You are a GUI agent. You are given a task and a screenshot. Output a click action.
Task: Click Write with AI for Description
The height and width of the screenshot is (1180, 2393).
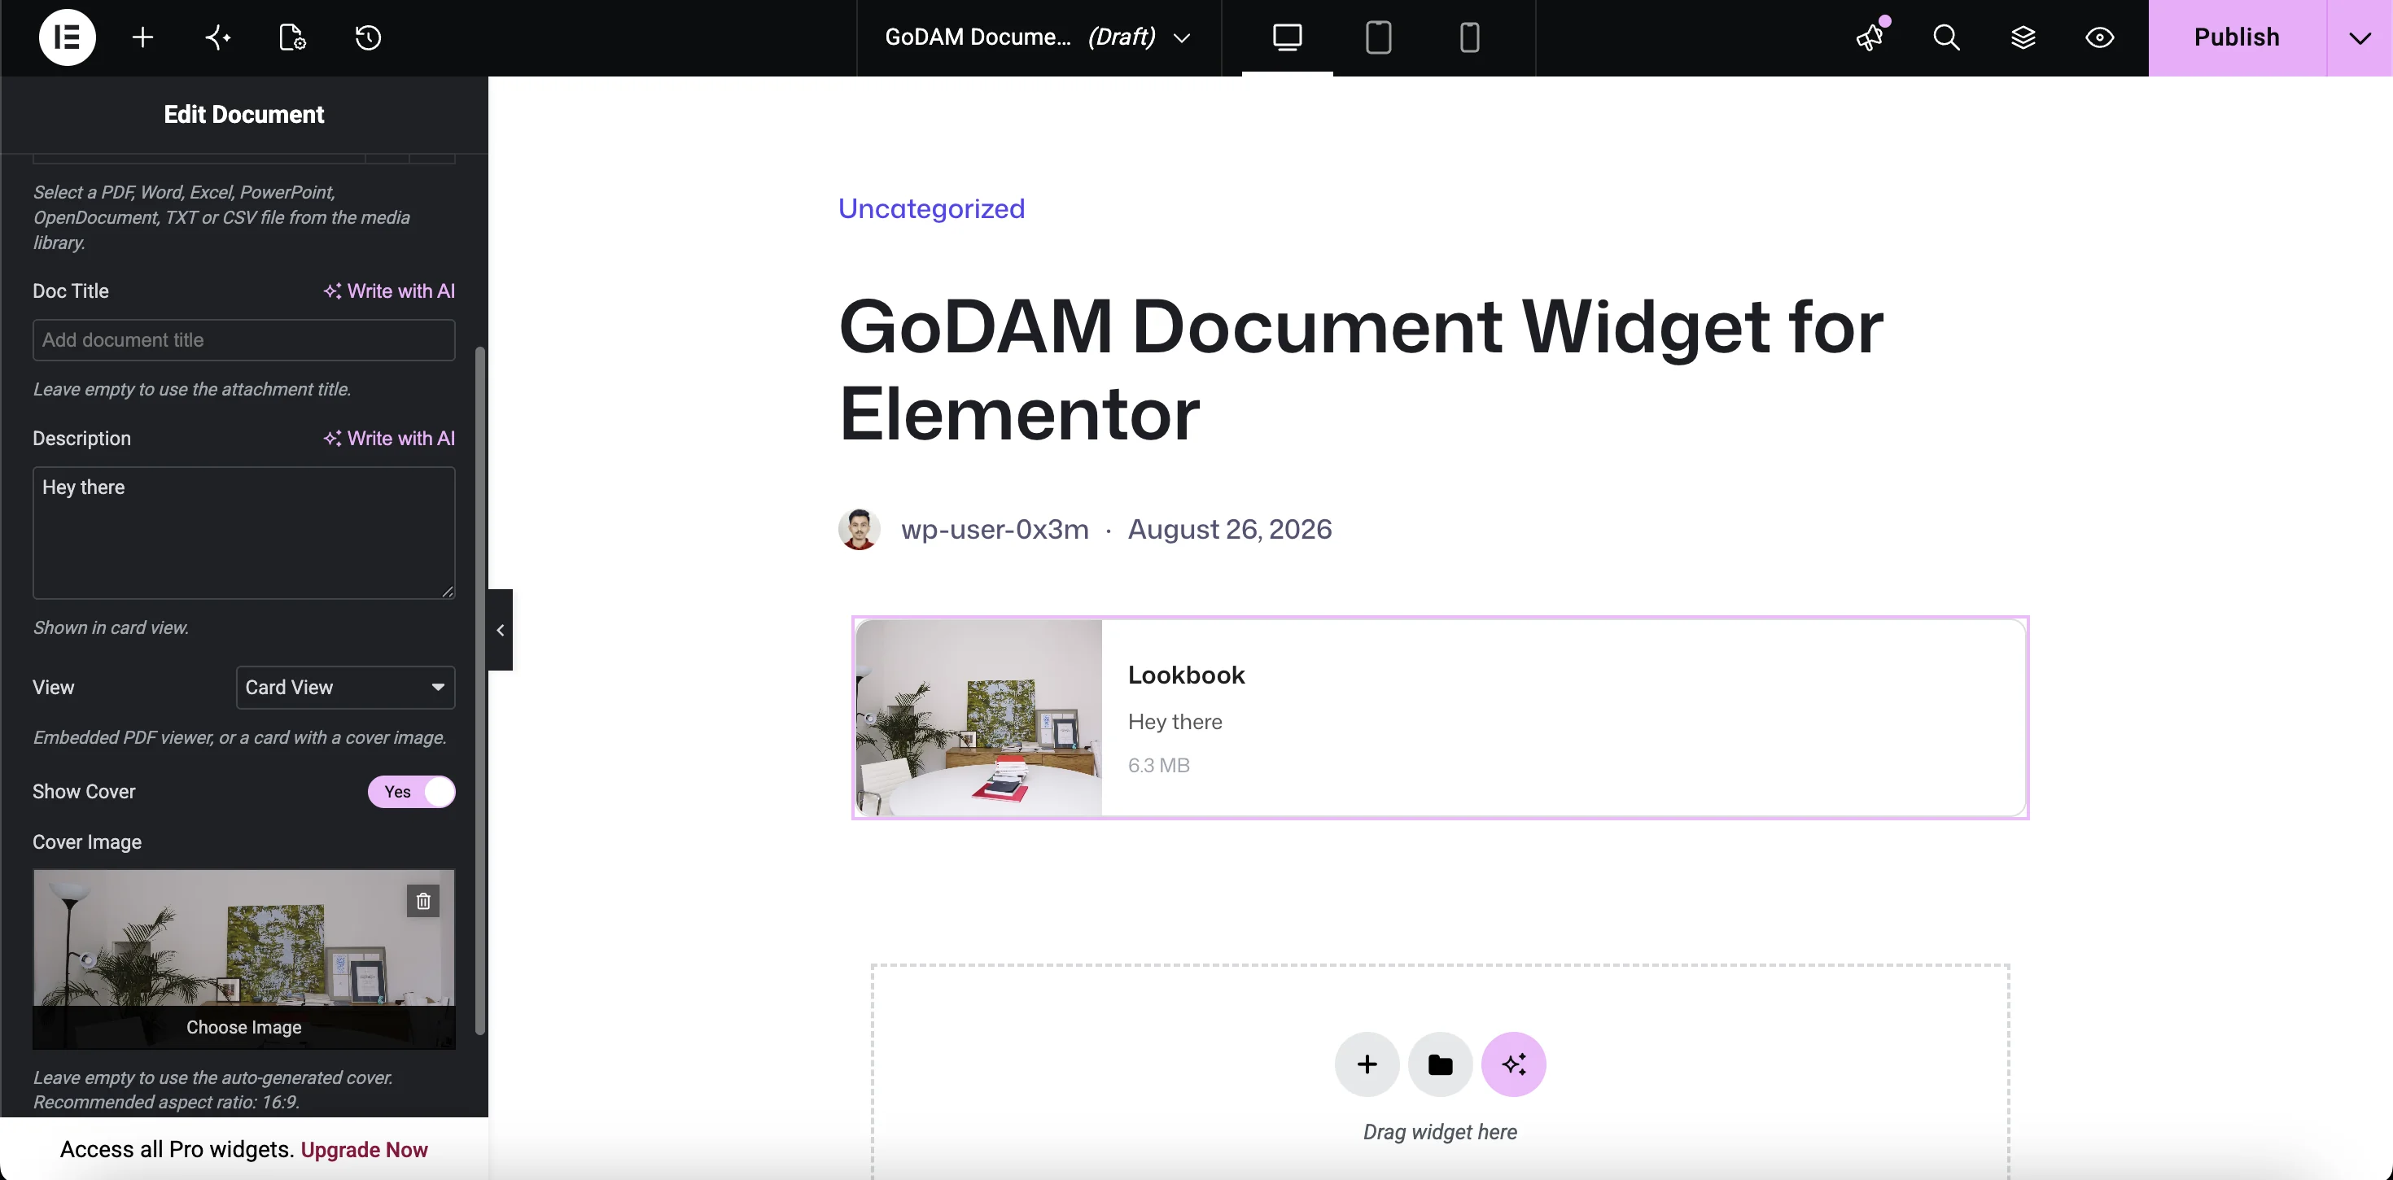(389, 438)
